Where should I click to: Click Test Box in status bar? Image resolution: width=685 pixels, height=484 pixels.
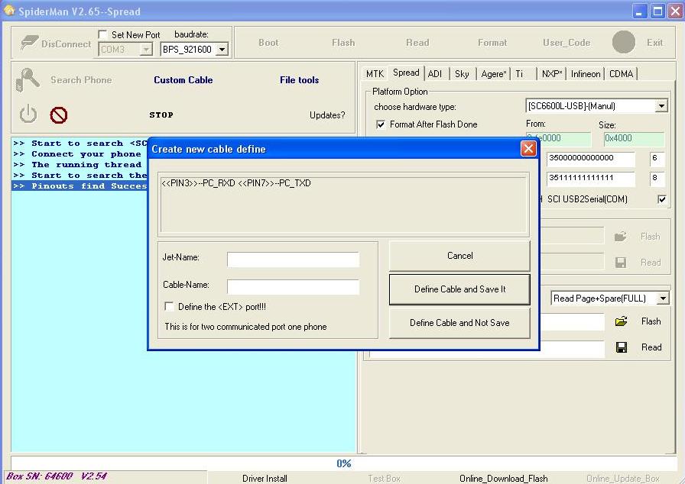(384, 479)
